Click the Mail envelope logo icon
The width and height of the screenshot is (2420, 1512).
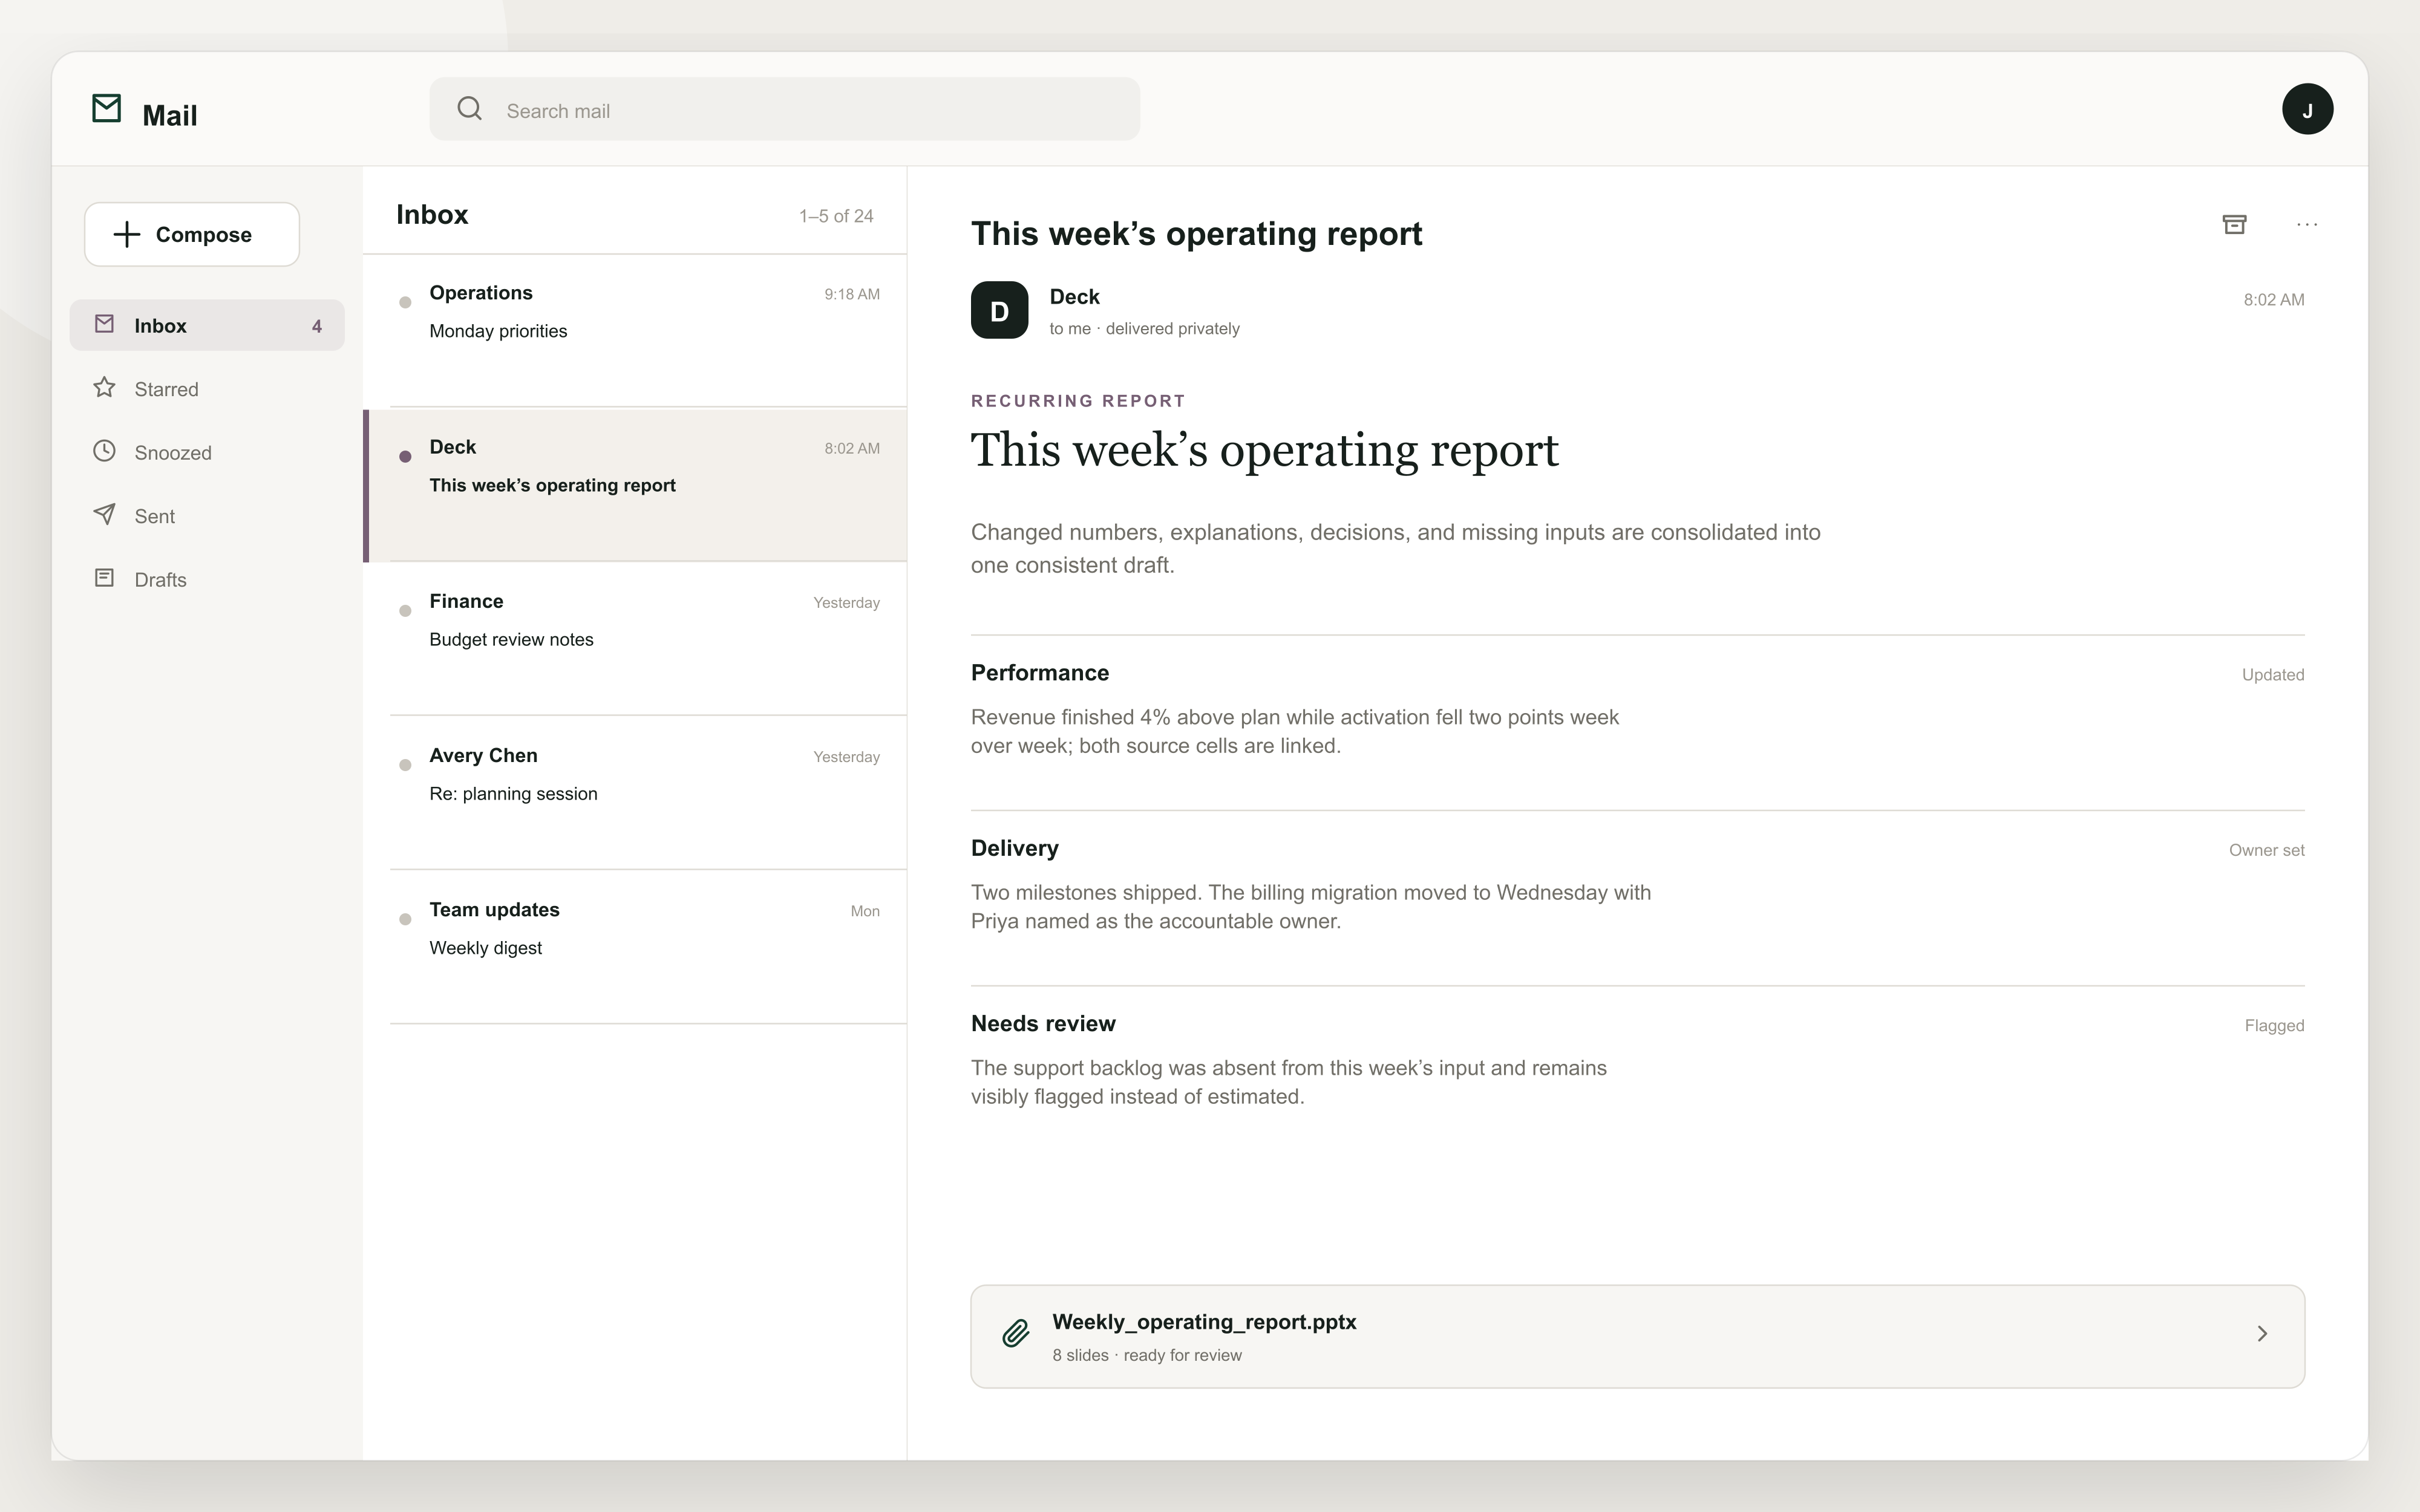106,108
